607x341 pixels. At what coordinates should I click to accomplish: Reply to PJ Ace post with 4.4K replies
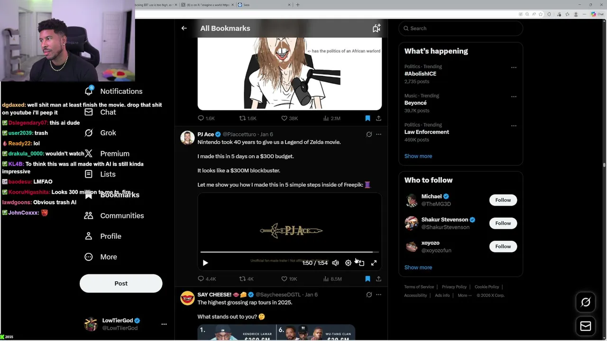click(206, 279)
